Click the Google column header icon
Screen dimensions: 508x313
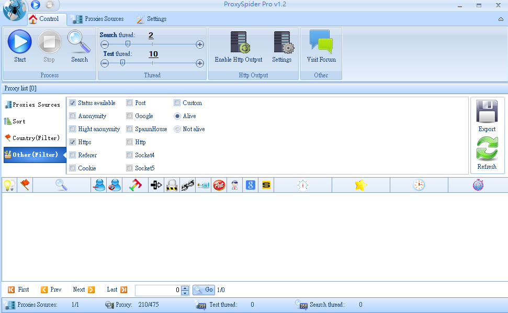(x=251, y=185)
